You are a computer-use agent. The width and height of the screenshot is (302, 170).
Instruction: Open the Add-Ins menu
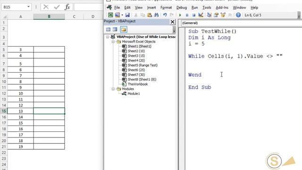pos(222,8)
